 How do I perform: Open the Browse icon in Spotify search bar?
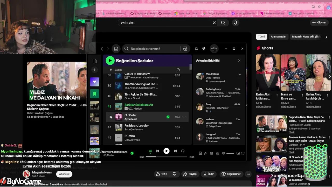[185, 49]
